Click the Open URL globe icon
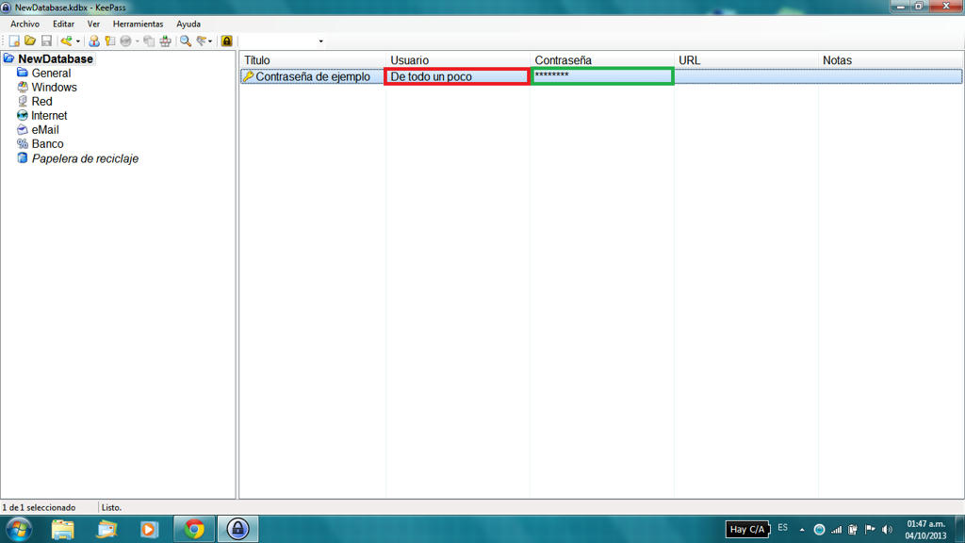This screenshot has width=965, height=543. [x=125, y=41]
